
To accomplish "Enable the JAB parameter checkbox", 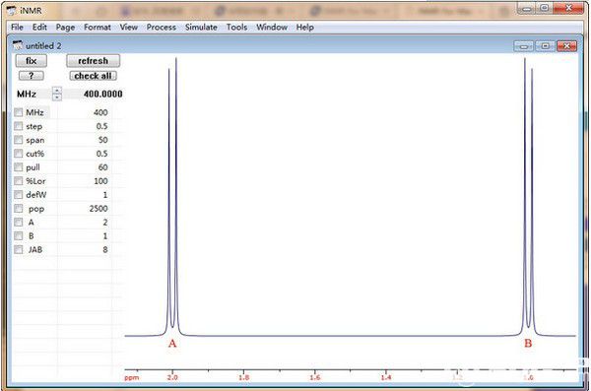I will click(18, 249).
